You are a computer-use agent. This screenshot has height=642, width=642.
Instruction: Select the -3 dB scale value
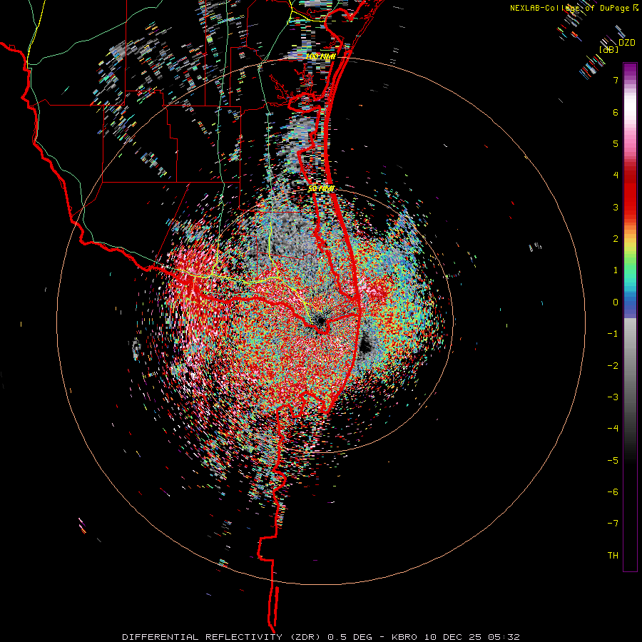point(613,397)
